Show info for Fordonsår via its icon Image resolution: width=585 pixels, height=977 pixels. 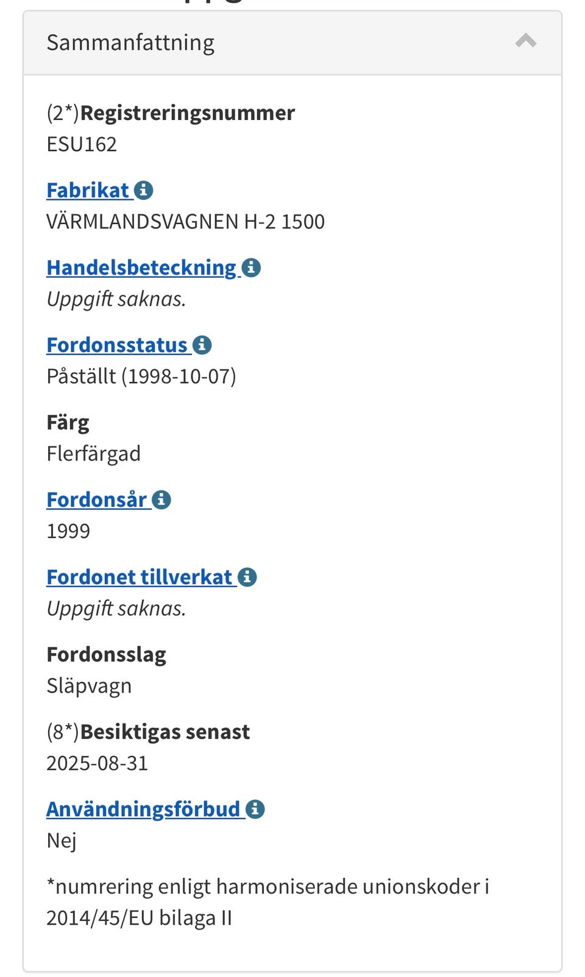point(161,499)
